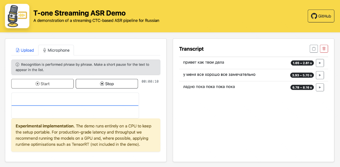Click the 'T-one Streaming ASR Demo' title
This screenshot has width=340, height=167.
tap(80, 13)
